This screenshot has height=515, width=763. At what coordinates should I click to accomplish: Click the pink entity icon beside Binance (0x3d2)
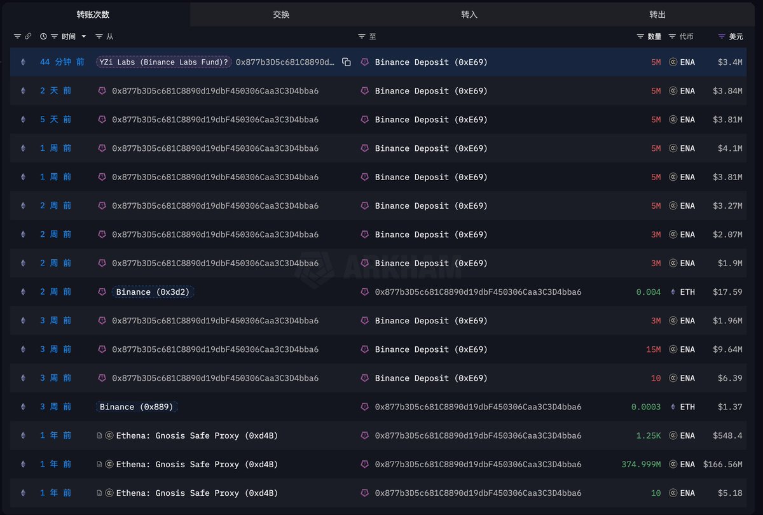(x=102, y=292)
